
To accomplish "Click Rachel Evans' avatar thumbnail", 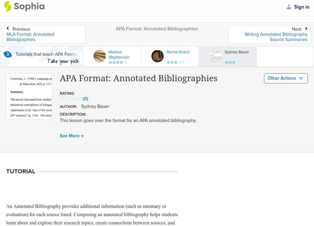I will pyautogui.click(x=158, y=56).
